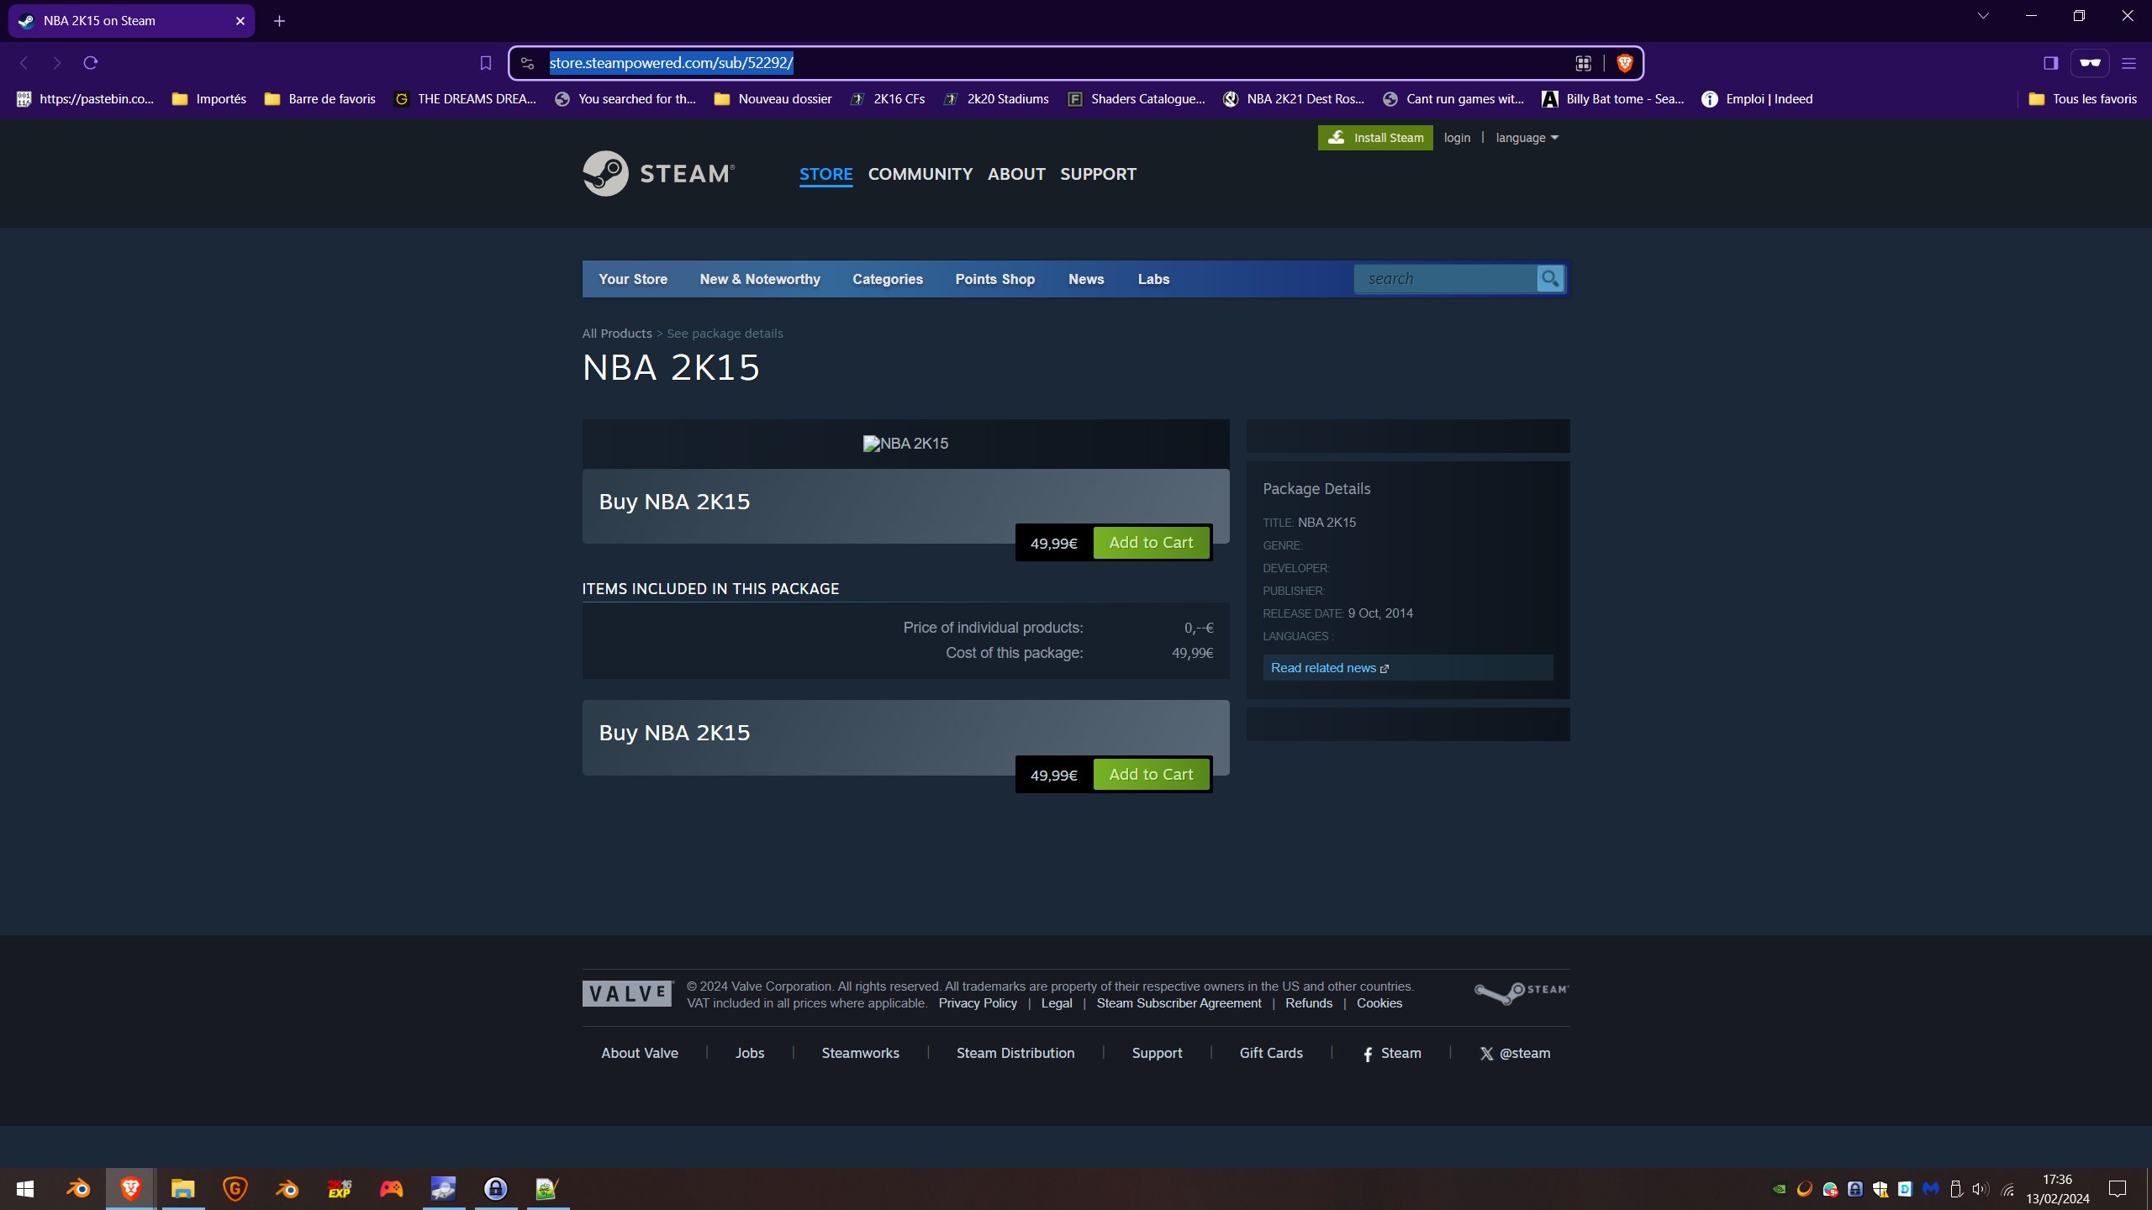Open the game controller taskbar app
Image resolution: width=2152 pixels, height=1210 pixels.
391,1189
